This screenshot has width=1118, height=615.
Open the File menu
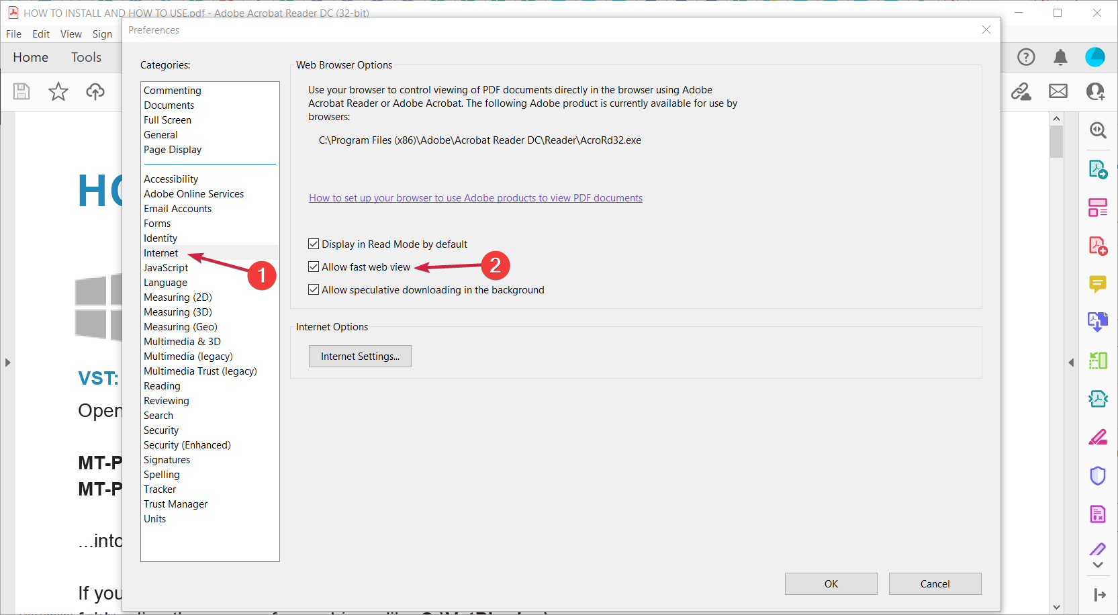(13, 34)
